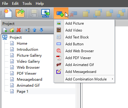Select the Video Gallery page
The height and width of the screenshot is (108, 128).
(28, 61)
